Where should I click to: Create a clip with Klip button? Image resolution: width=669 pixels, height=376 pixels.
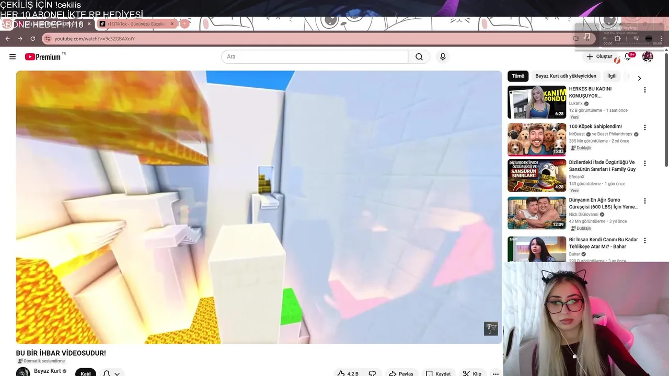coord(472,373)
